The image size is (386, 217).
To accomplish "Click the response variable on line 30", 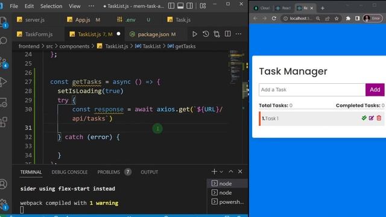I will click(x=109, y=109).
